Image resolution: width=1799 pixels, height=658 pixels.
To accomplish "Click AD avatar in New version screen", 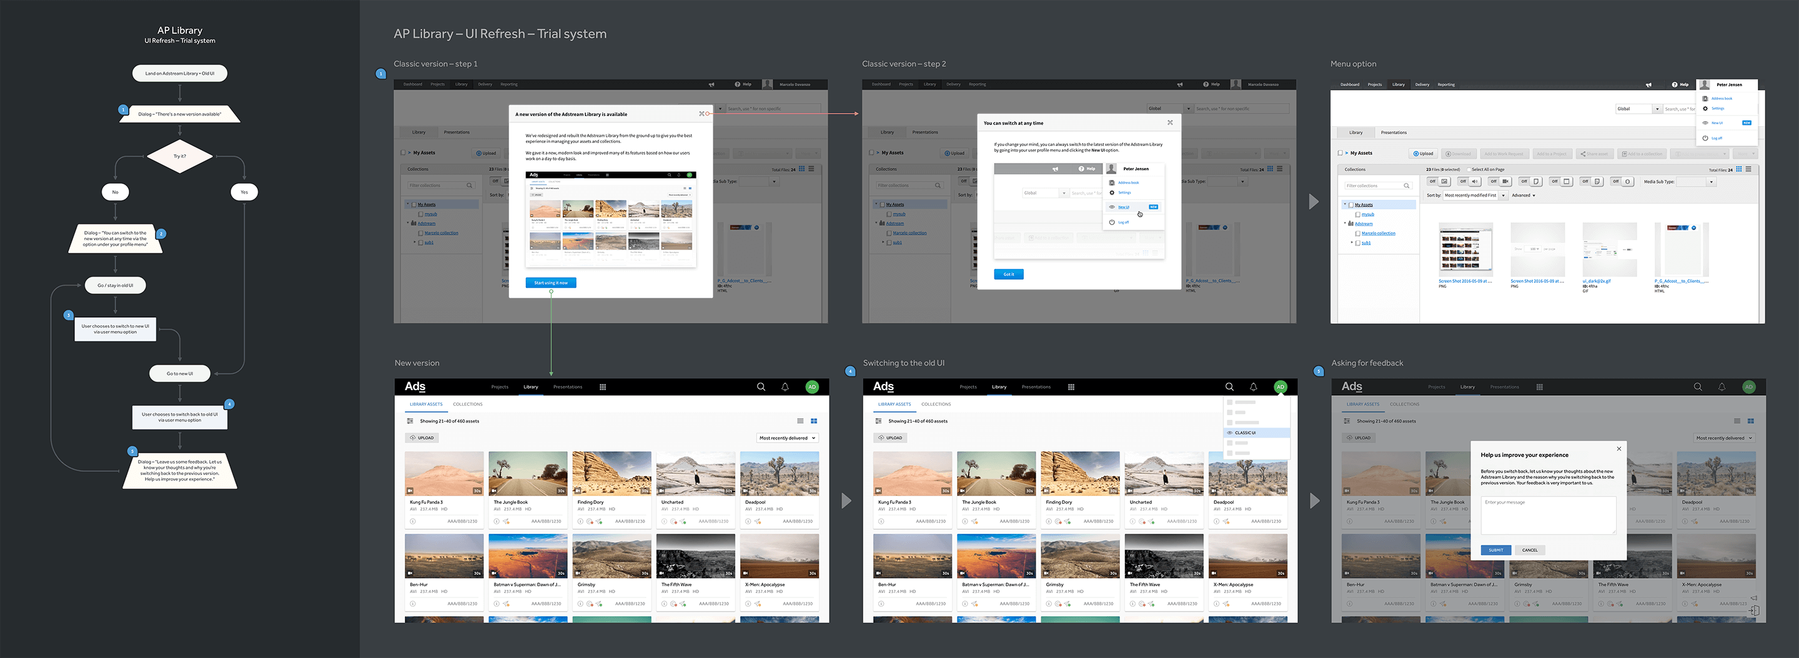I will [811, 386].
